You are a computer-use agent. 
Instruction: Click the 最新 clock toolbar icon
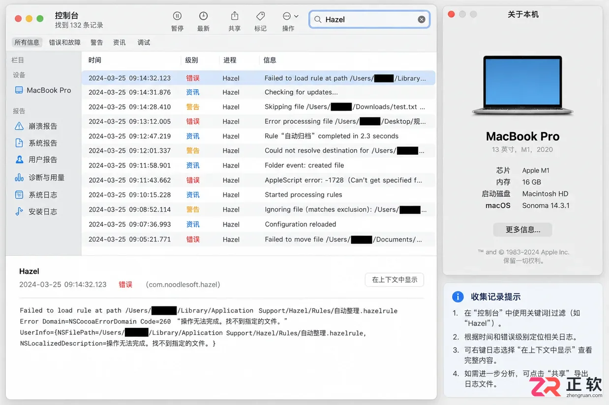[x=203, y=16]
